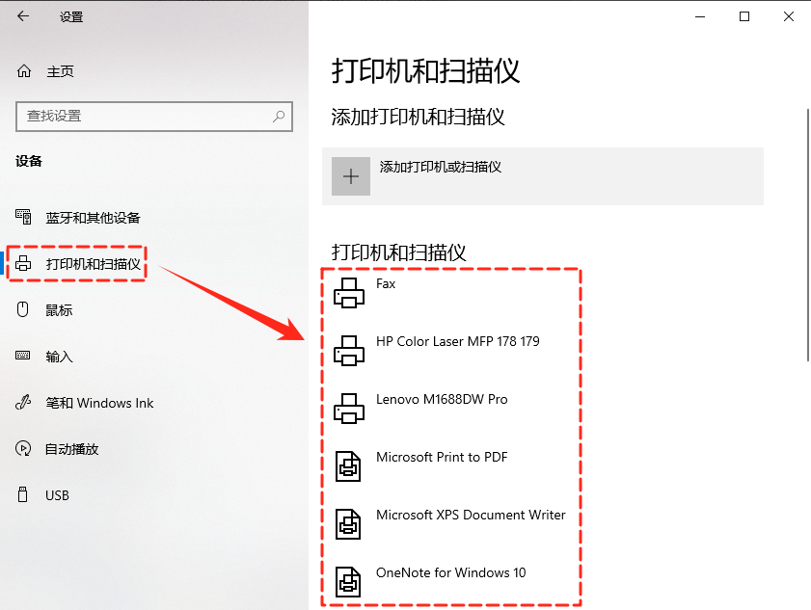The image size is (811, 610).
Task: Click the 蓝牙和其他设备 sidebar icon
Action: pyautogui.click(x=23, y=217)
